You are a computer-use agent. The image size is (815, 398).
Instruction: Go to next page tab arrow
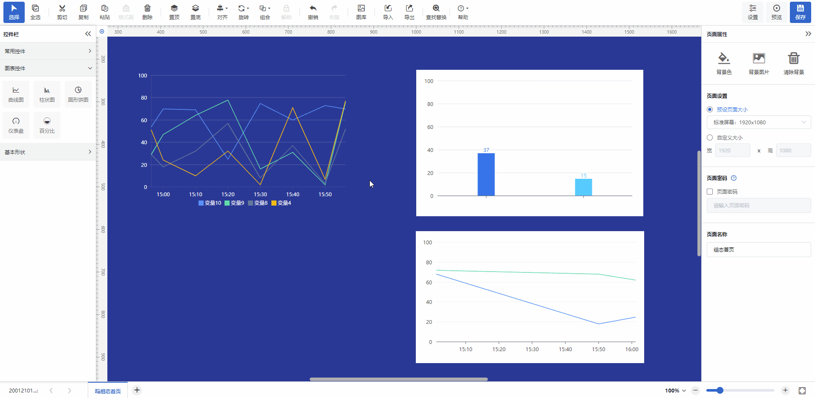[x=69, y=390]
